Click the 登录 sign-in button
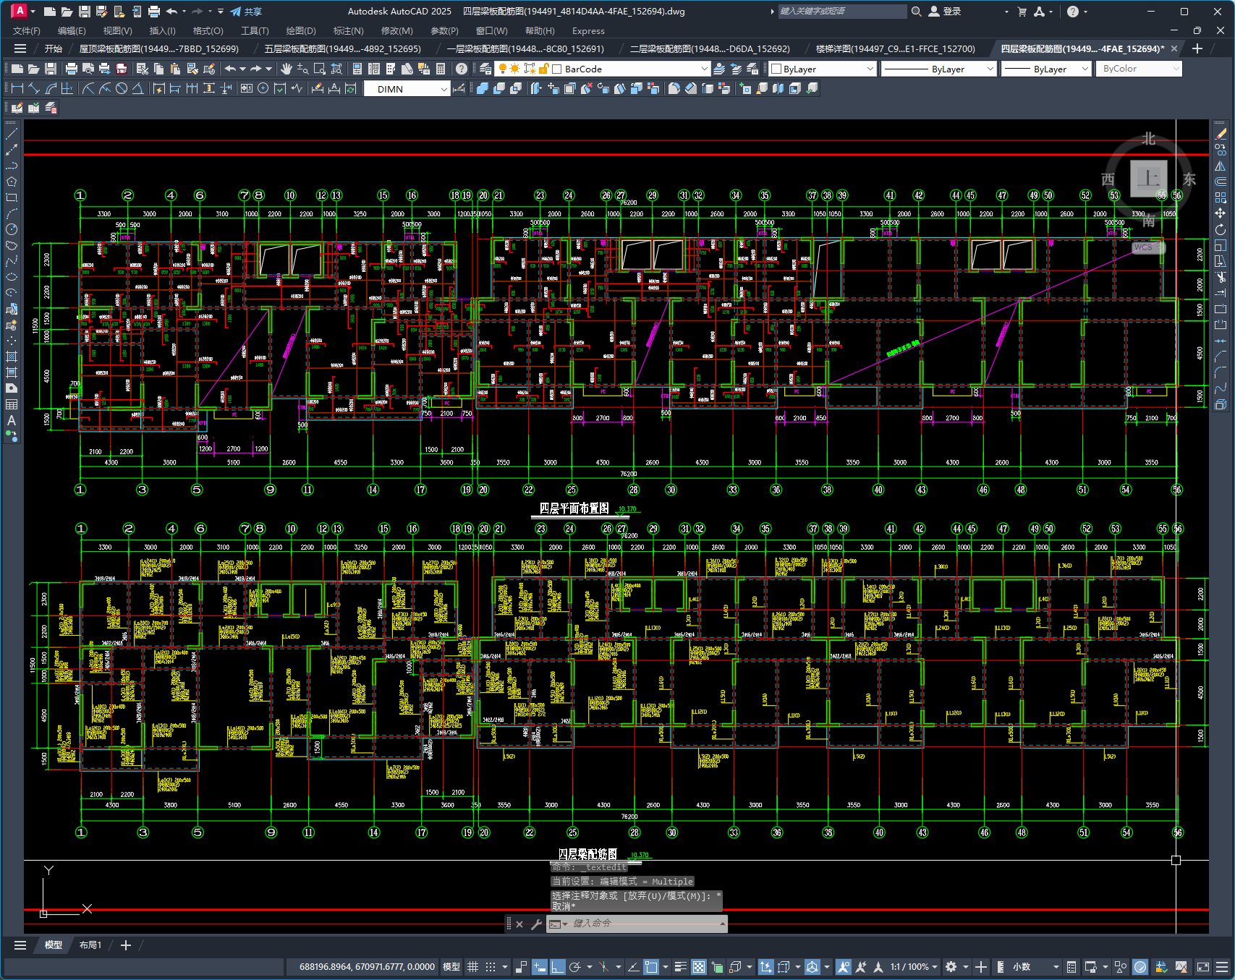1235x980 pixels. point(945,11)
